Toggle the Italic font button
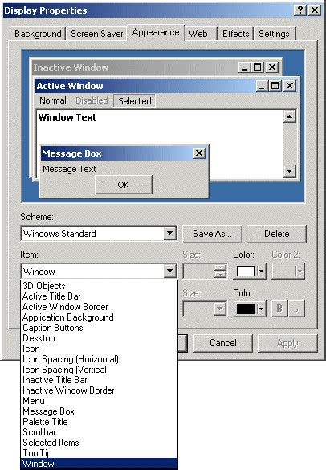The image size is (326, 470). (x=296, y=309)
